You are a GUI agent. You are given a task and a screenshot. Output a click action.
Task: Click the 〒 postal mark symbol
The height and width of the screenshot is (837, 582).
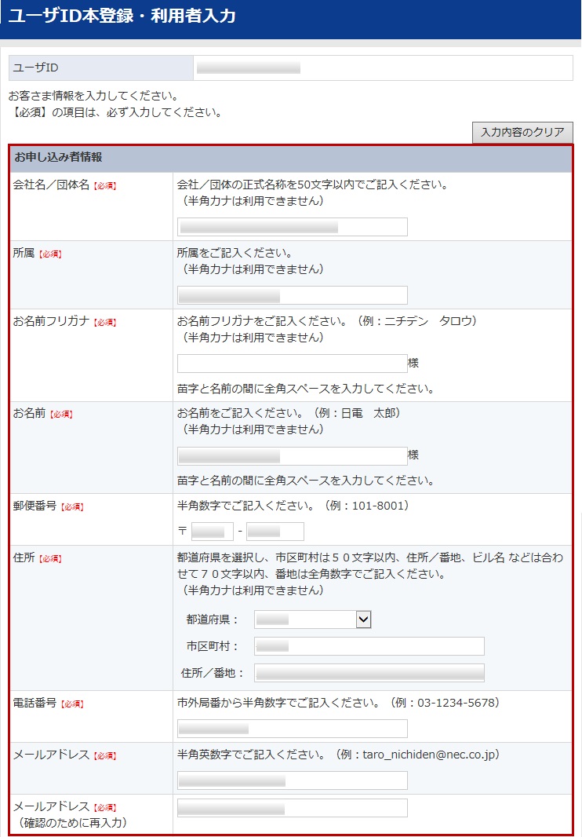pyautogui.click(x=183, y=532)
